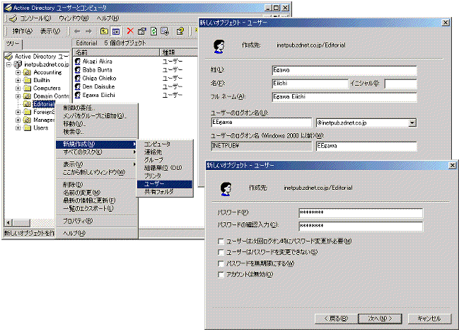Click the red Delete X toolbar icon
The image size is (459, 330).
(x=129, y=31)
